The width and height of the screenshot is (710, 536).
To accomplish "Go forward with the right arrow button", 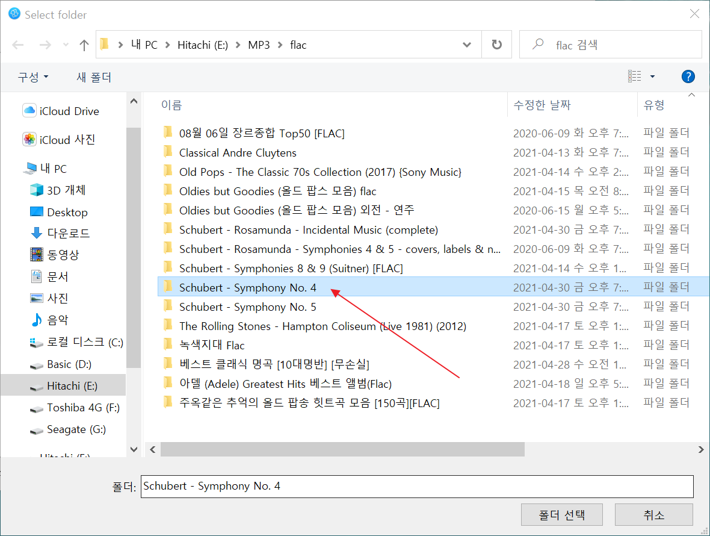I will tap(45, 45).
